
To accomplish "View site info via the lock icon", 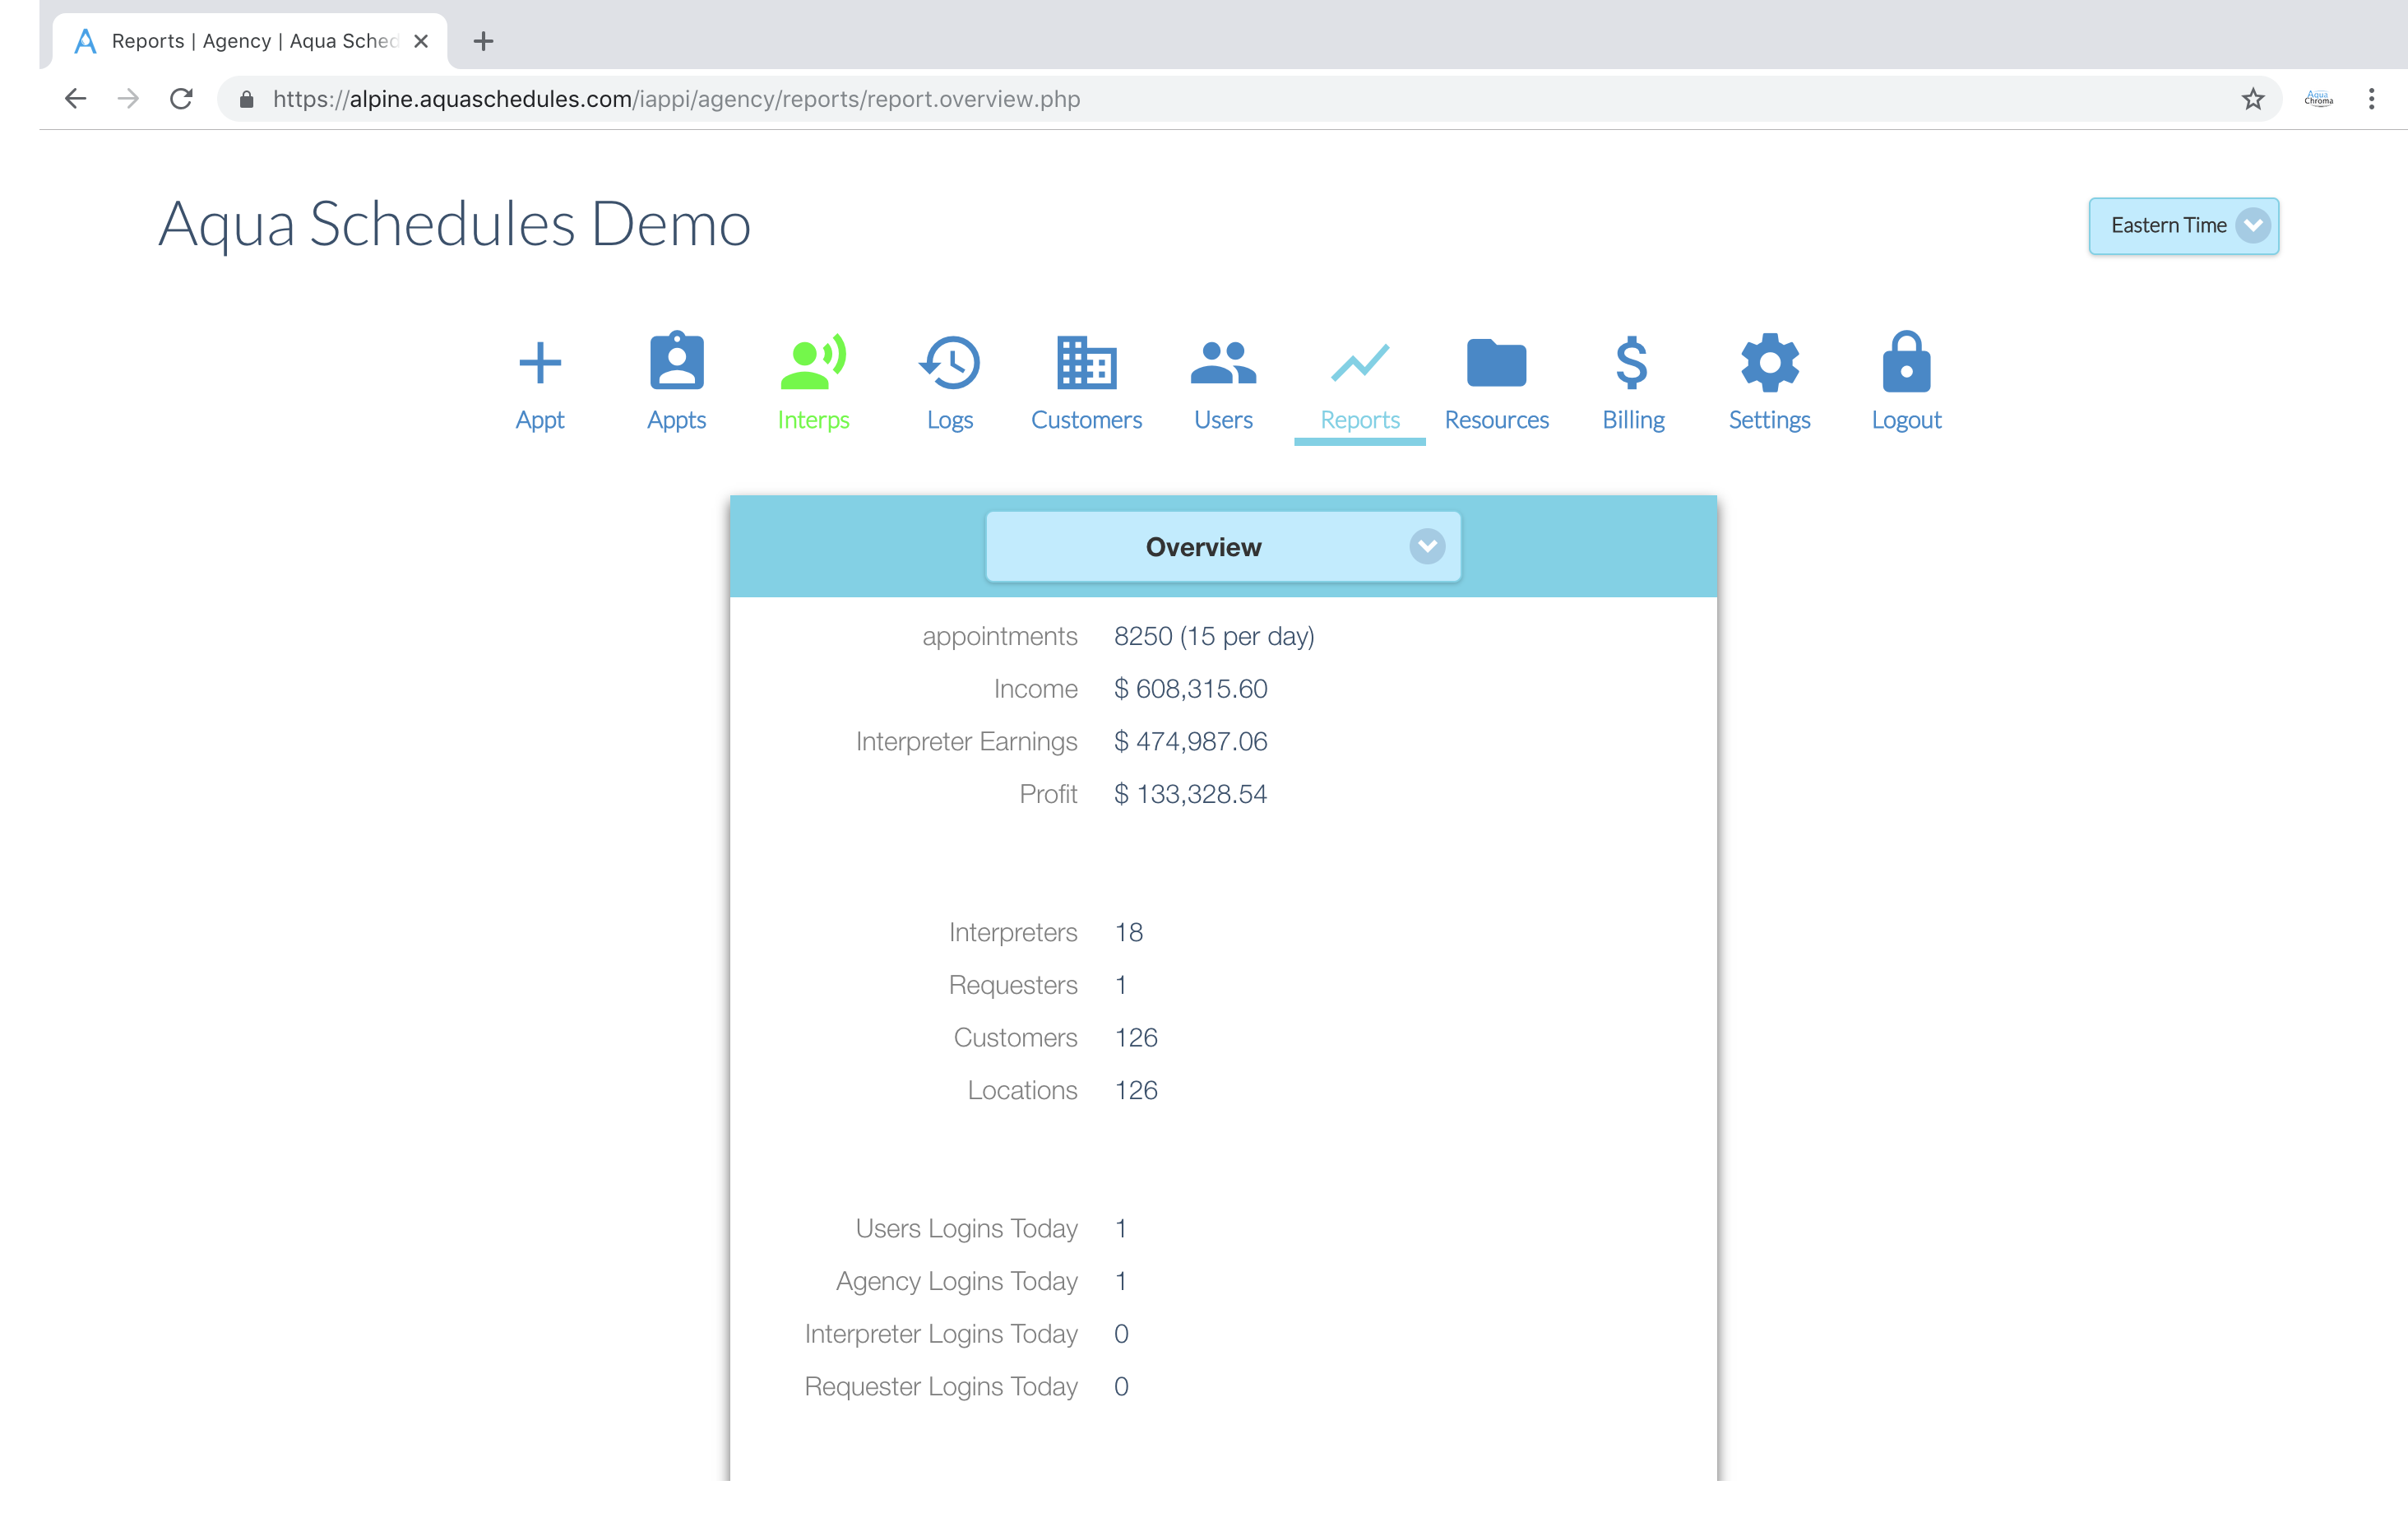I will tap(246, 98).
